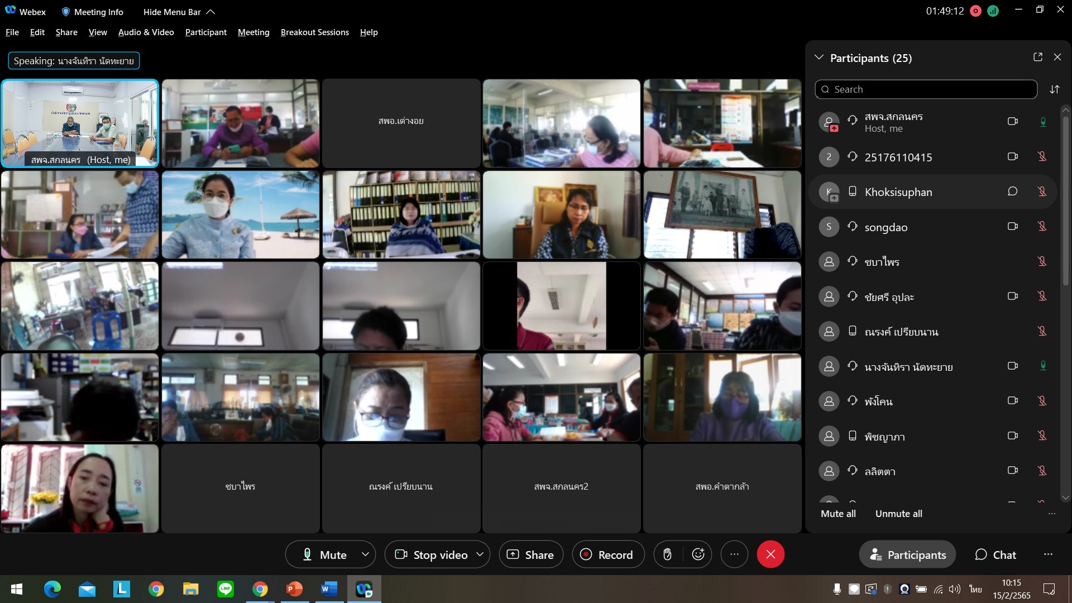
Task: Click camera icon for 25176110415
Action: tap(1012, 156)
